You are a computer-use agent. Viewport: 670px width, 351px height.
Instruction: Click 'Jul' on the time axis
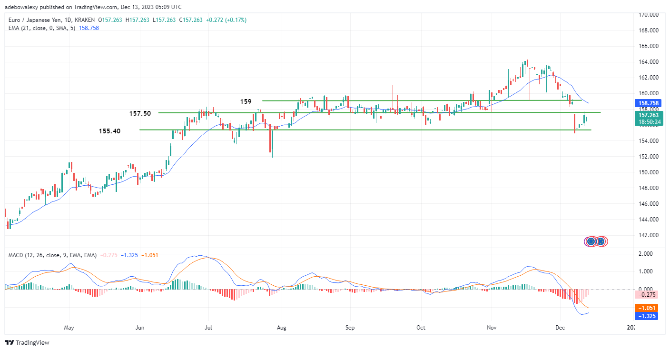pyautogui.click(x=208, y=328)
